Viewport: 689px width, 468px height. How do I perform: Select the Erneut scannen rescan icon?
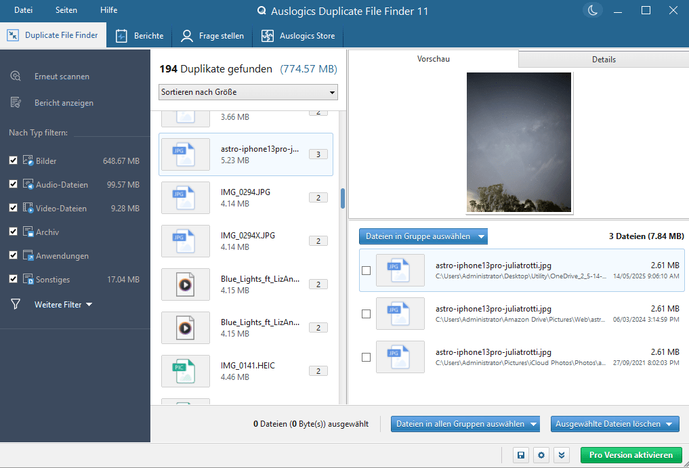click(14, 76)
